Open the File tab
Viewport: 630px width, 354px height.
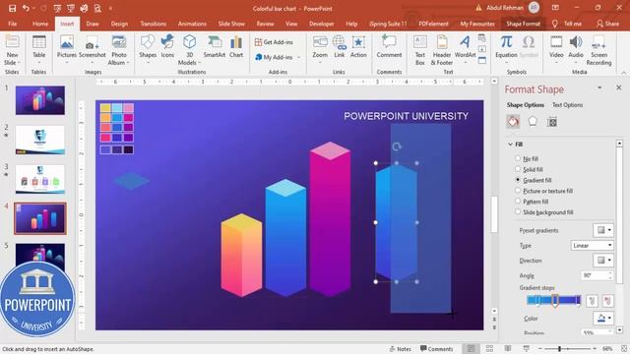[13, 24]
